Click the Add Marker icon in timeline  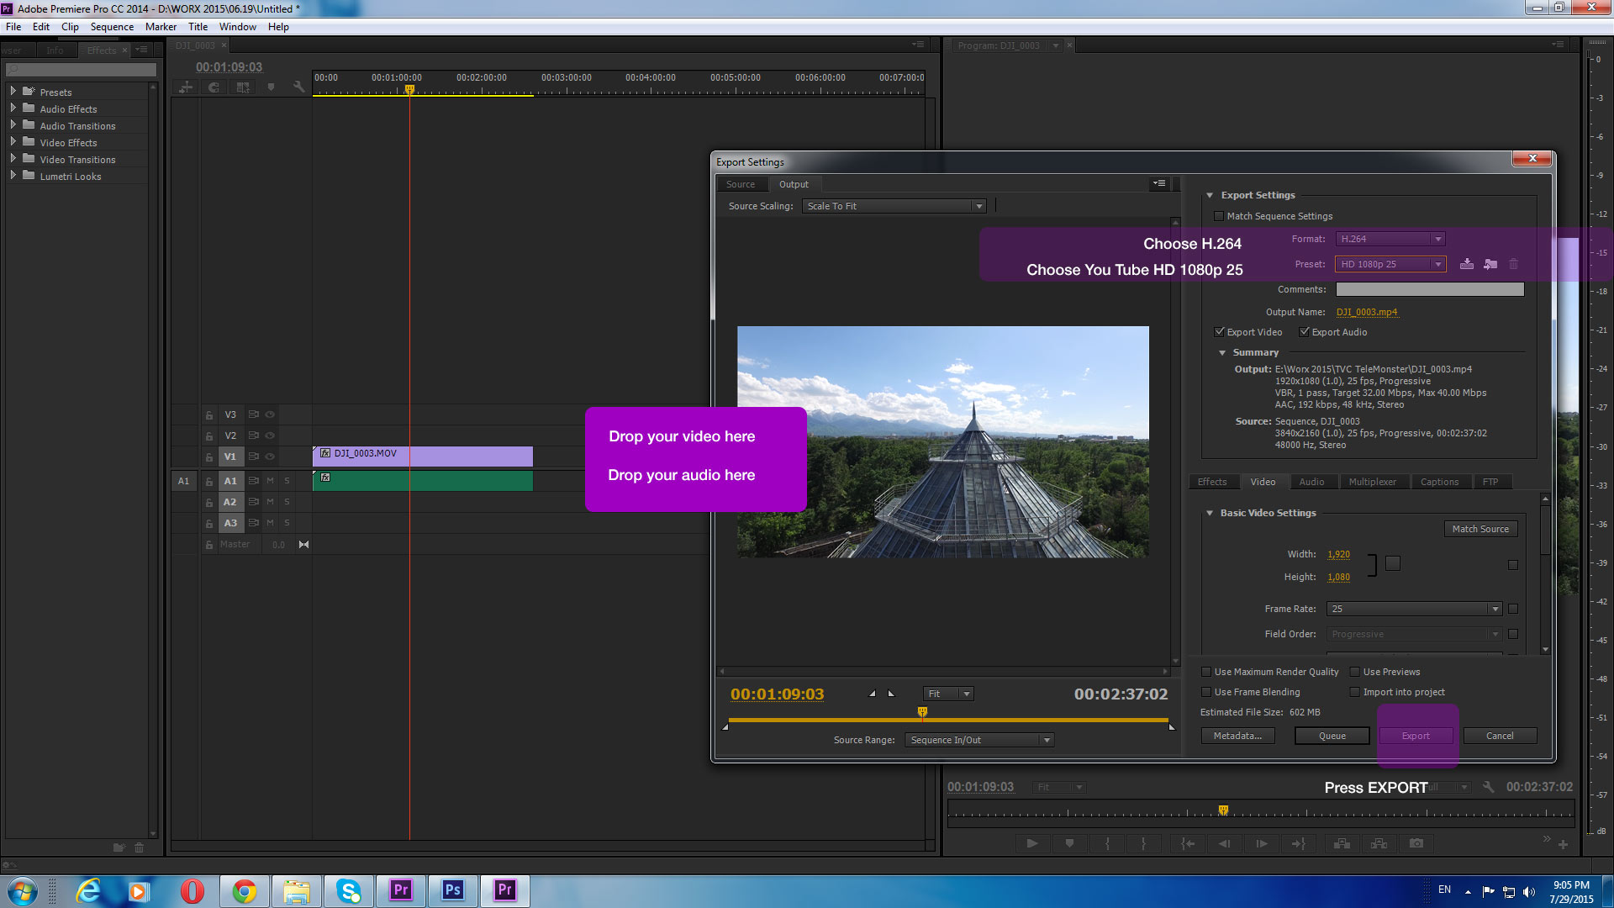271,87
